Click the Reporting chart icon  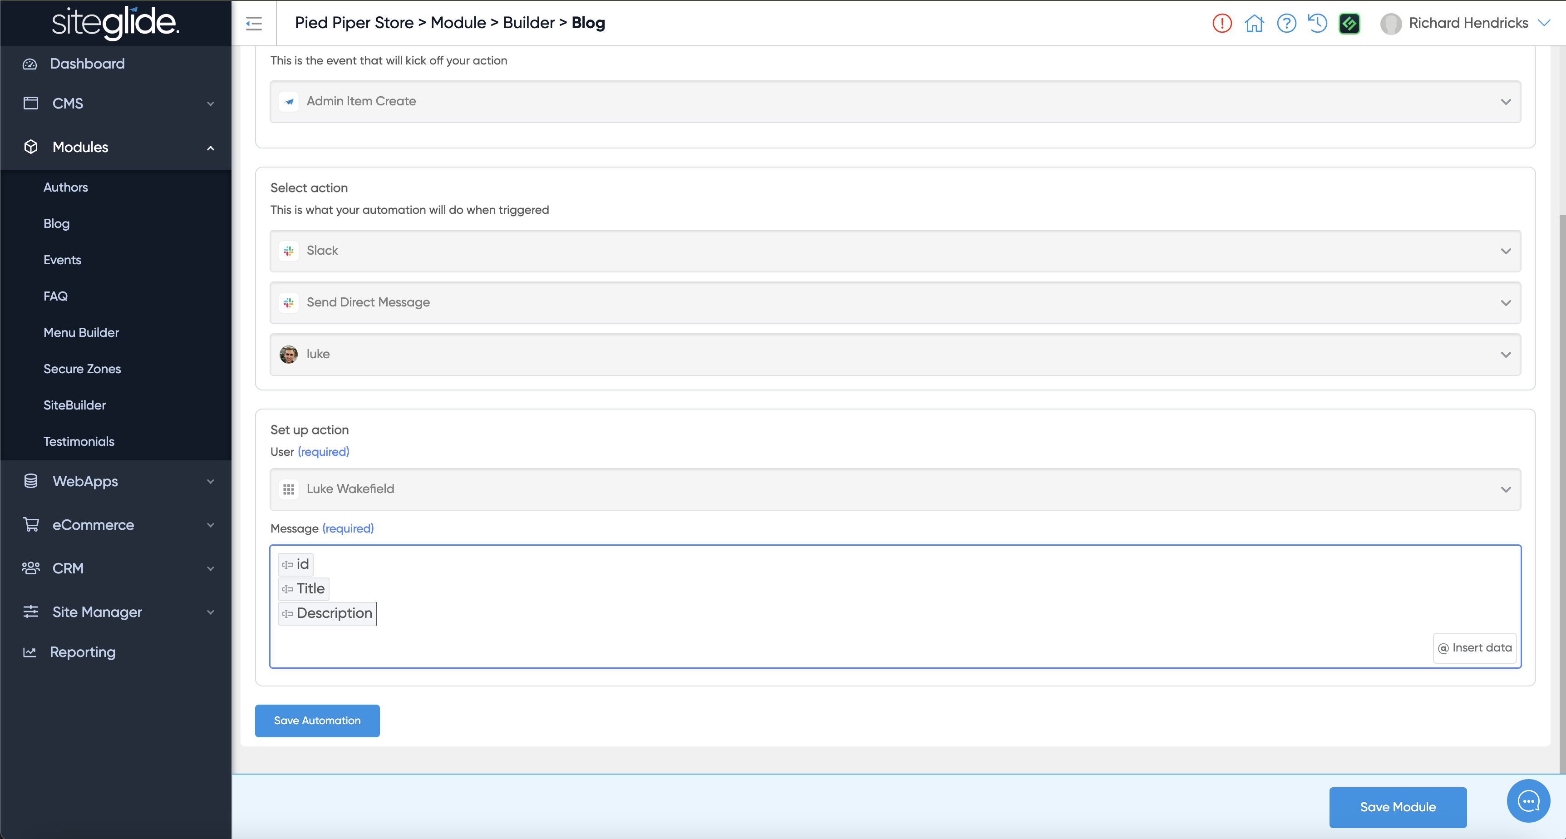tap(30, 652)
